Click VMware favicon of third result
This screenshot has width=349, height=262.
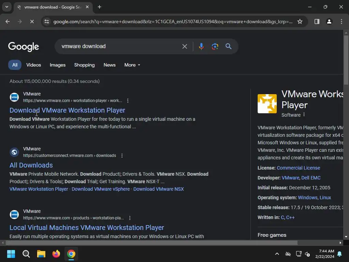coord(14,214)
